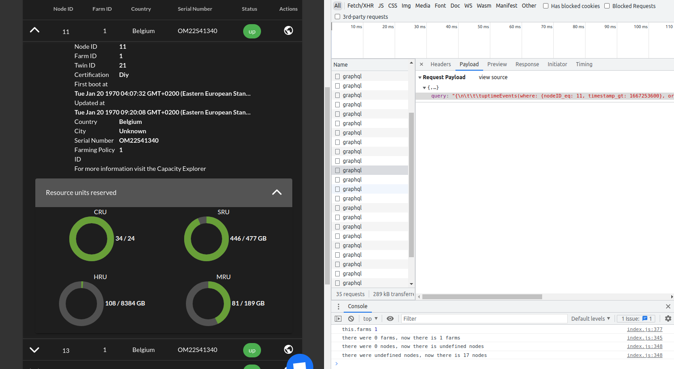Click the globe icon next to node 13
Screen dimensions: 674x369
point(288,349)
